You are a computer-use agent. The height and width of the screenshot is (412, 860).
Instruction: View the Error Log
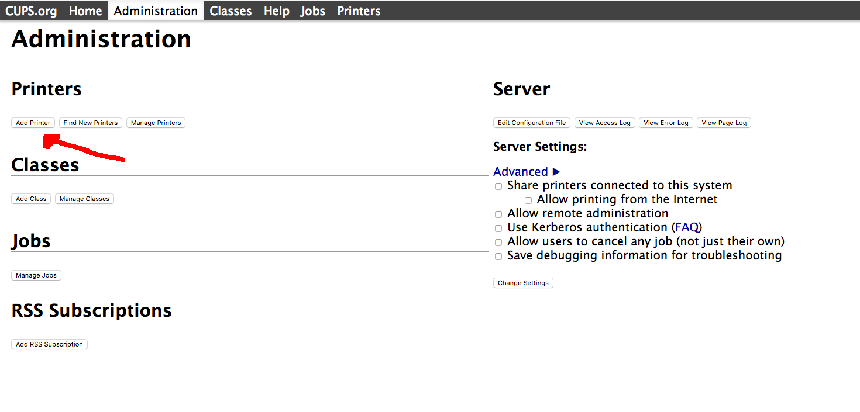[x=666, y=122]
